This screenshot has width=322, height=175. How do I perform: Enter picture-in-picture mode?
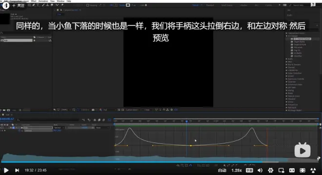click(x=281, y=170)
